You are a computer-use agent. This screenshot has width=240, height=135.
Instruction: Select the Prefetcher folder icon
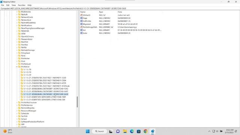click(x=19, y=58)
